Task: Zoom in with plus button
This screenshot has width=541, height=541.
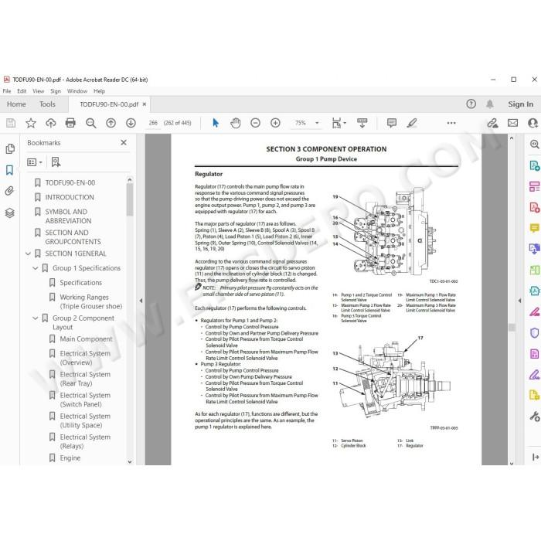Action: tap(275, 123)
